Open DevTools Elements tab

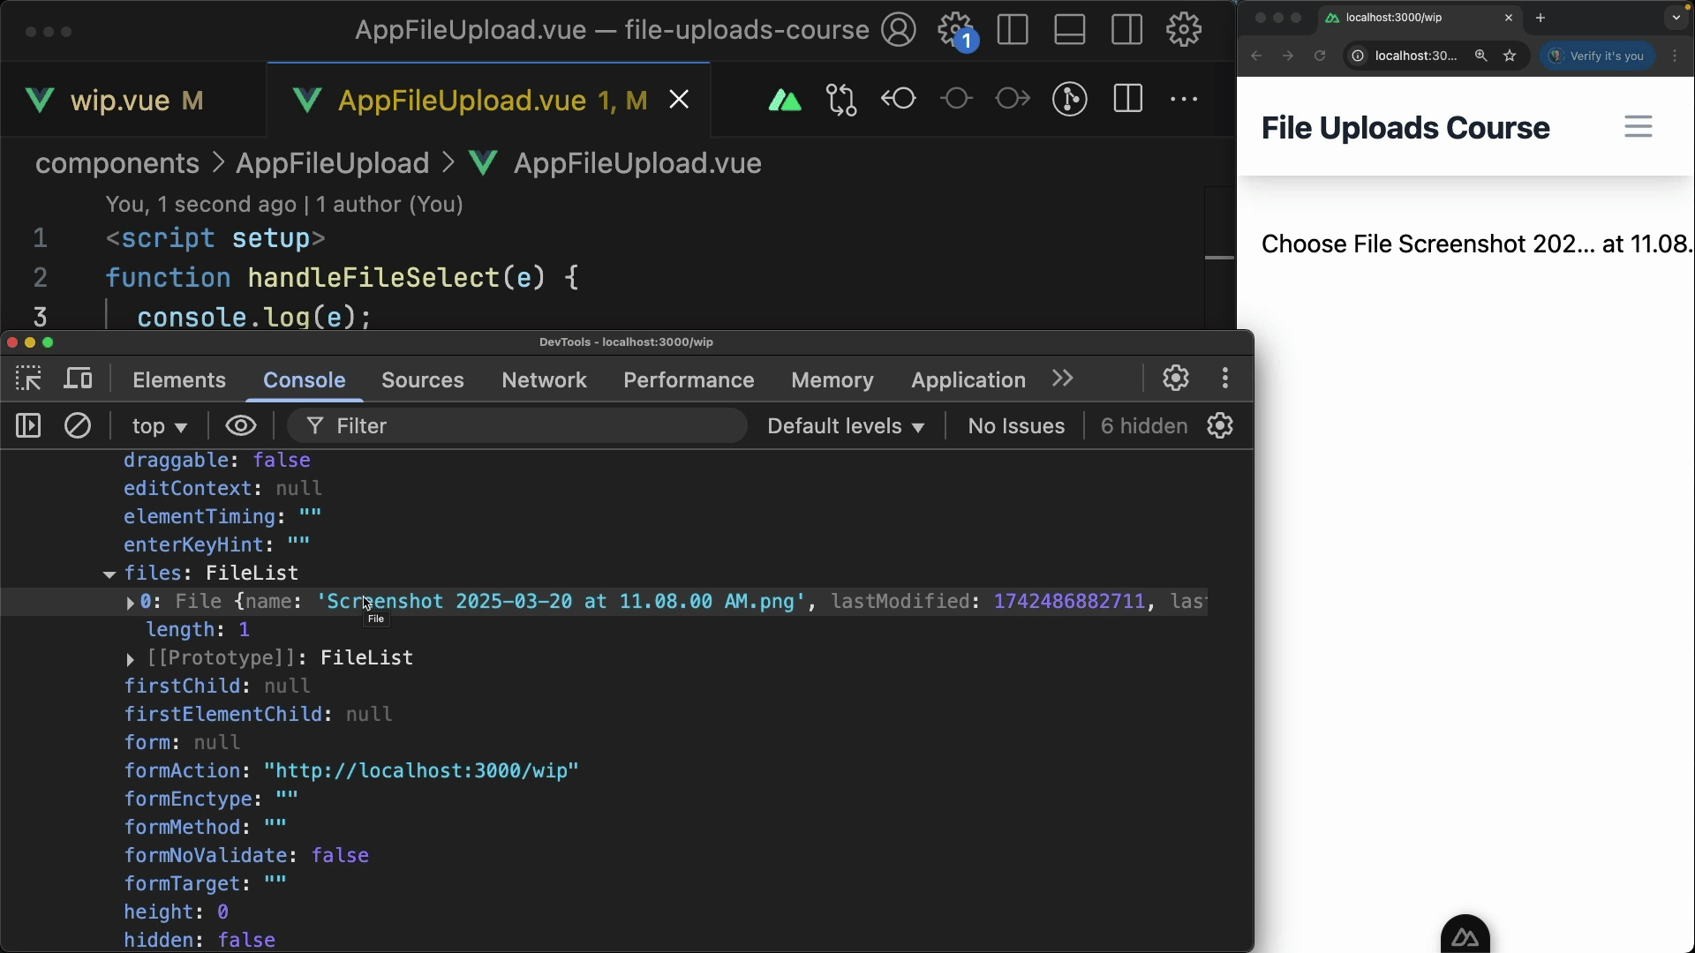tap(179, 380)
